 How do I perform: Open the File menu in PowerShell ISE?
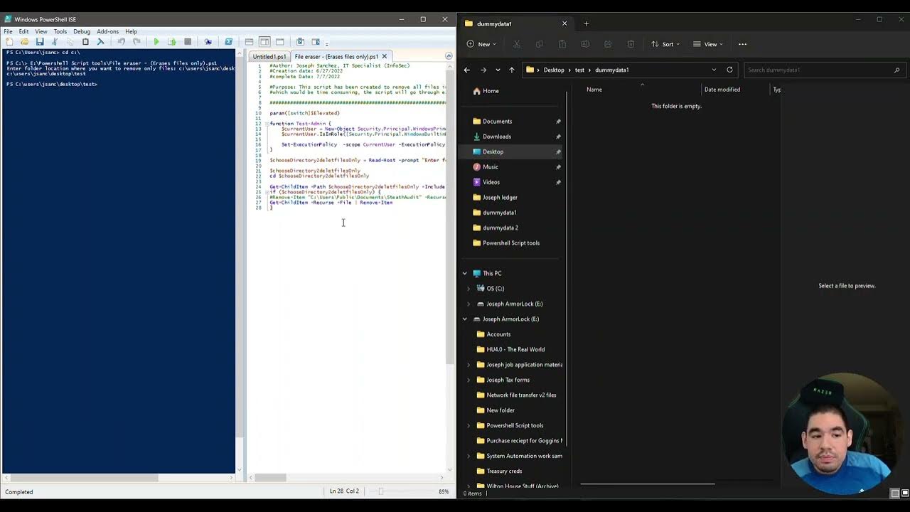point(8,31)
